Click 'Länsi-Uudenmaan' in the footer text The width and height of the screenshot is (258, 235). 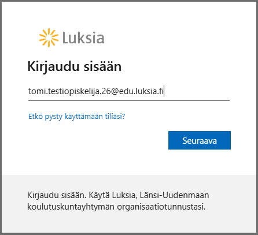(x=174, y=195)
